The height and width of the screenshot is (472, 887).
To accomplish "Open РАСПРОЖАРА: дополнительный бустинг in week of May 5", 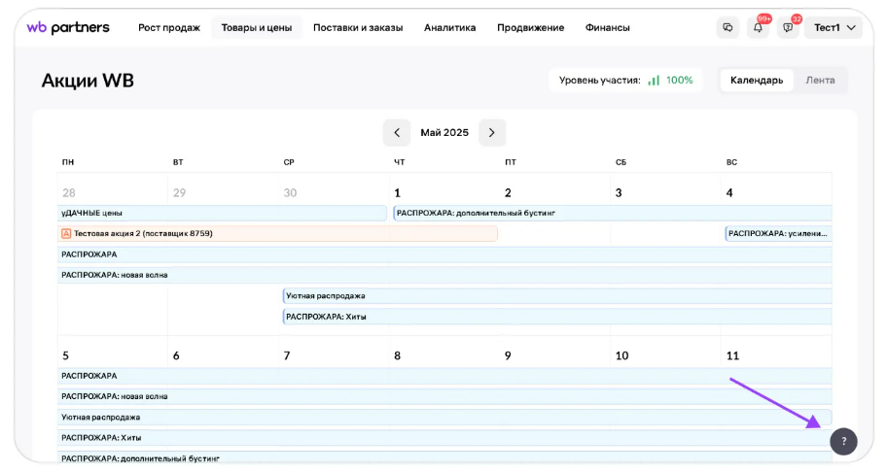I will coord(444,457).
